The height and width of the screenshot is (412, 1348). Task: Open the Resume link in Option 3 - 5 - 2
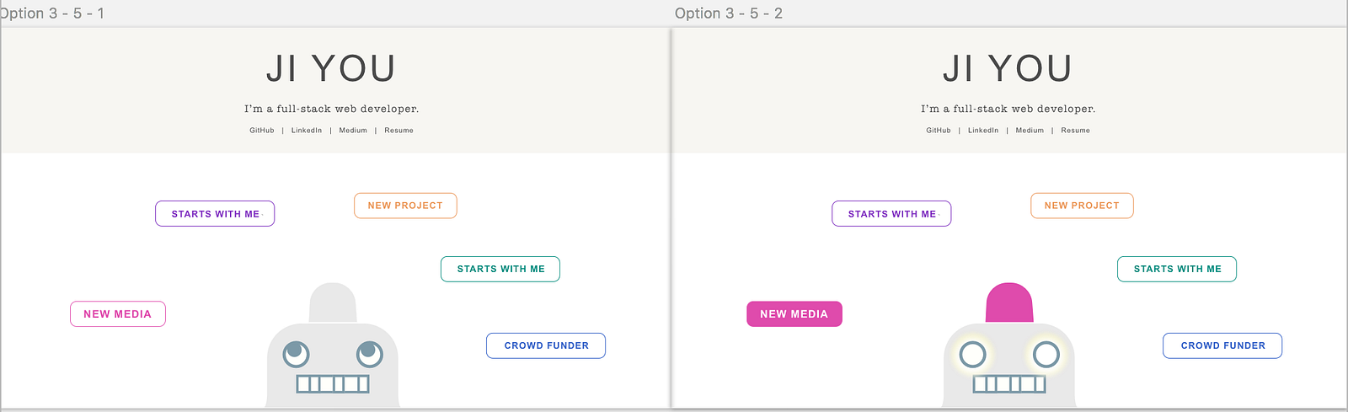coord(1075,131)
